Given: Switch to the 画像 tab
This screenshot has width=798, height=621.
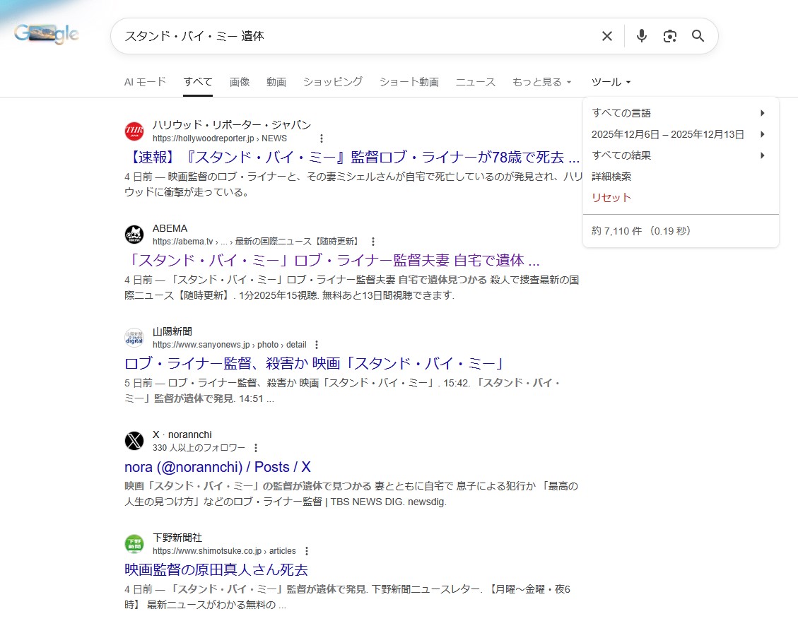Looking at the screenshot, I should (x=240, y=82).
